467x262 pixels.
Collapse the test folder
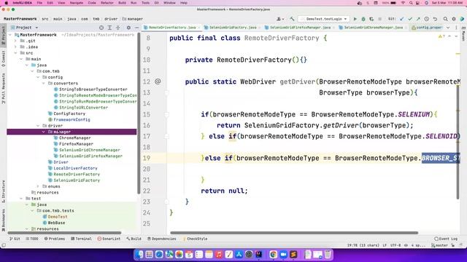point(21,199)
